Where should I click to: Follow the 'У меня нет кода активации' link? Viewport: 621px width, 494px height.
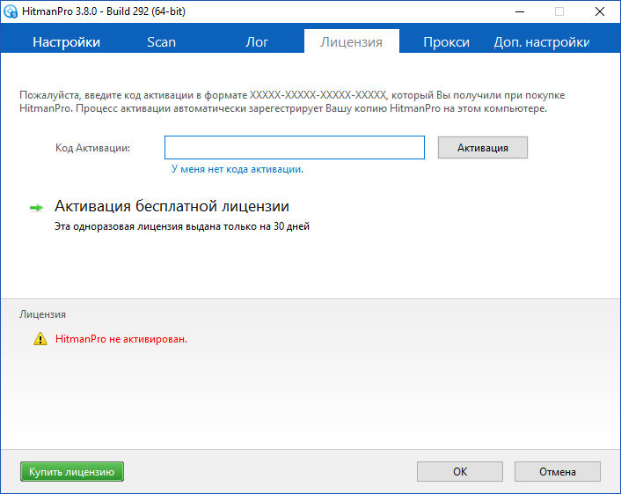[237, 169]
